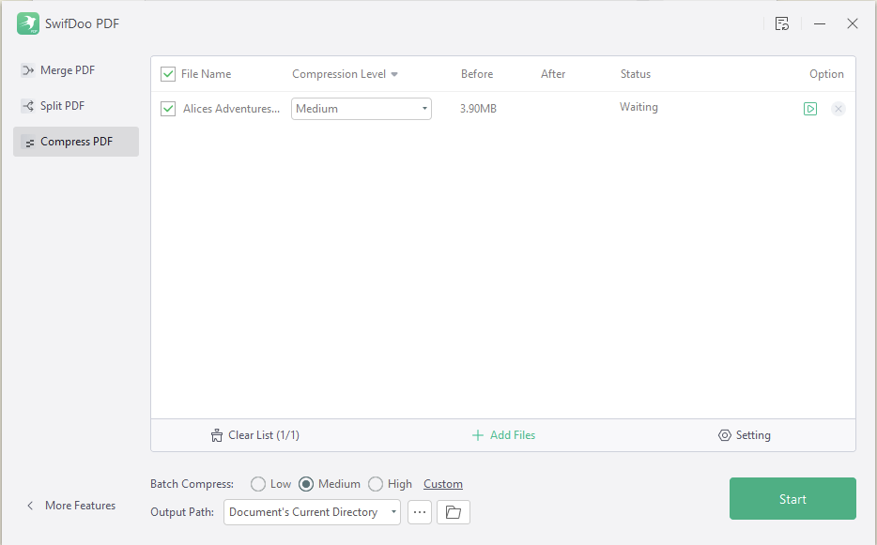
Task: Uncheck the Alices Adventures file checkbox
Action: [x=168, y=109]
